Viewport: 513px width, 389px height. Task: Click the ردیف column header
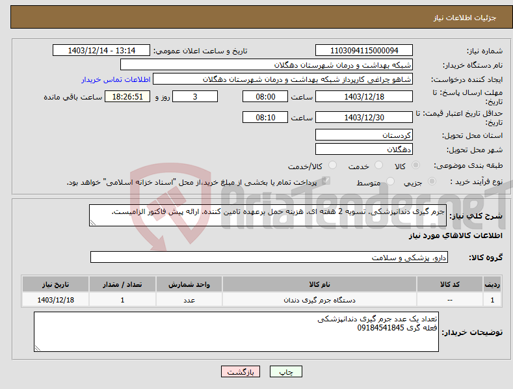click(x=492, y=284)
